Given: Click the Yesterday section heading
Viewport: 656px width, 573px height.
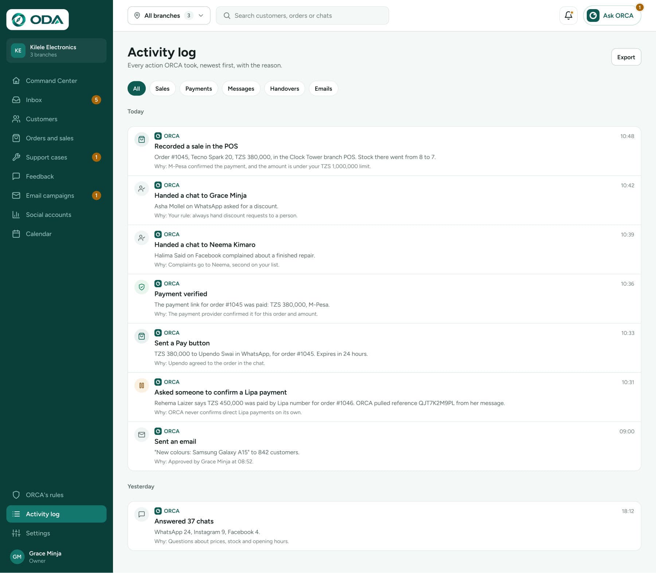Looking at the screenshot, I should (141, 486).
